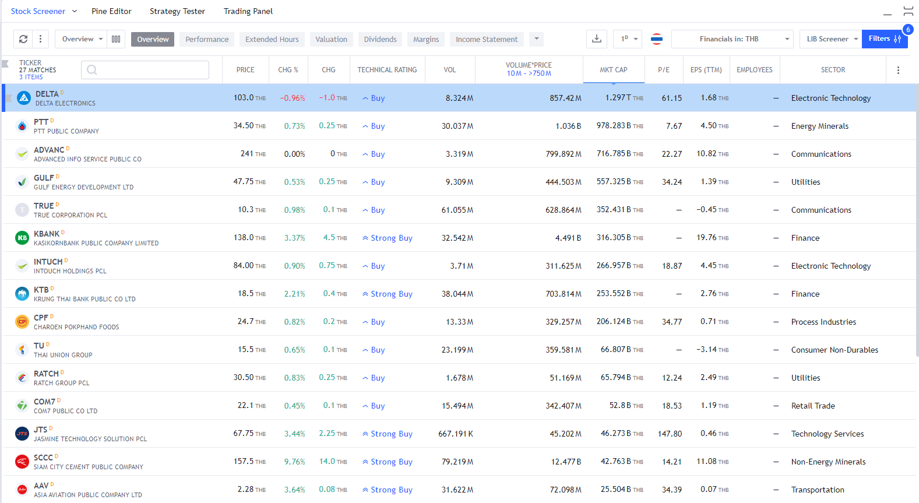This screenshot has width=919, height=503.
Task: Open the INTUCH ticker link
Action: click(x=48, y=262)
